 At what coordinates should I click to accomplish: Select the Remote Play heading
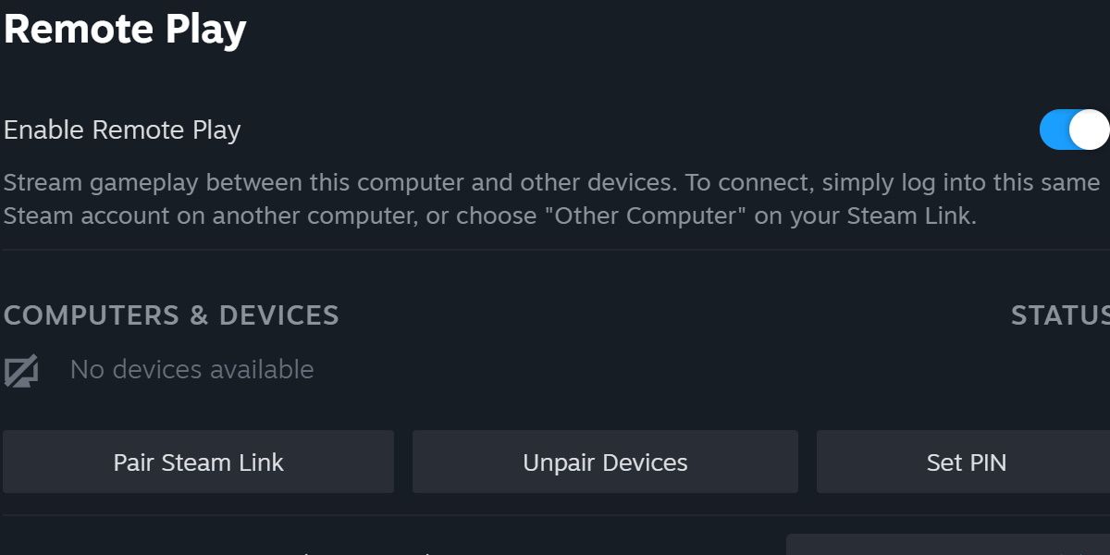124,28
